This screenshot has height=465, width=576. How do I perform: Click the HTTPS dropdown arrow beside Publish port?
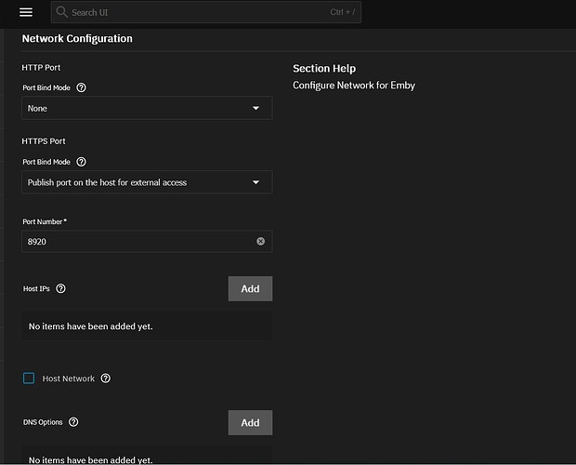(256, 182)
